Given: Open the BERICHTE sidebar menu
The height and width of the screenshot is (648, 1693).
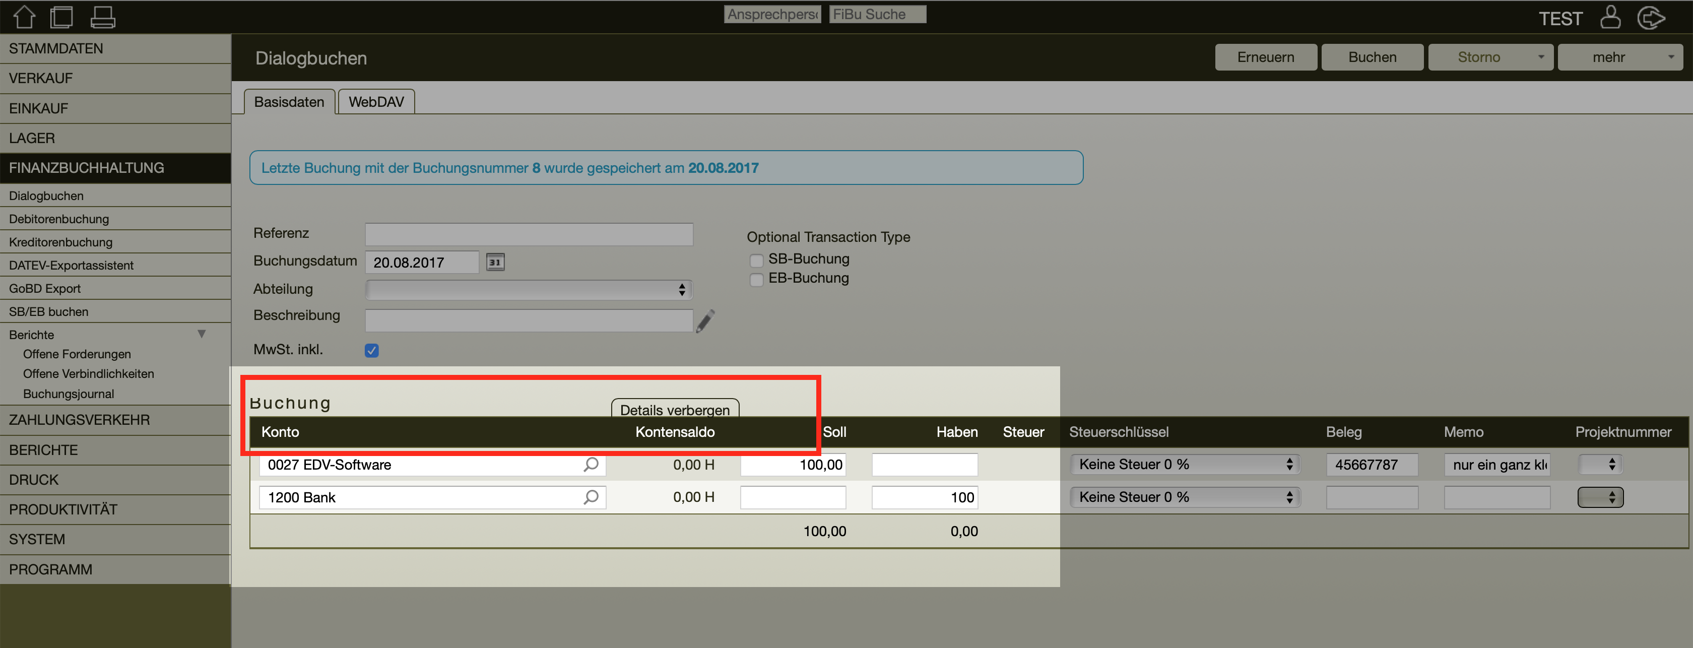Looking at the screenshot, I should pos(115,450).
